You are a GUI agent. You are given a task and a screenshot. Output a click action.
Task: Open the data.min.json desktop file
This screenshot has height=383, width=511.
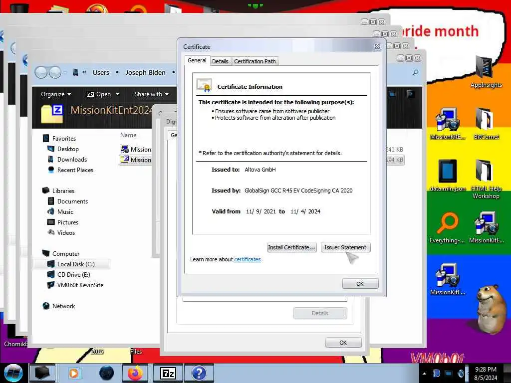448,175
